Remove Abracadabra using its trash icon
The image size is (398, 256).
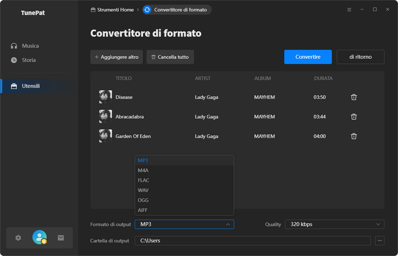(x=354, y=117)
